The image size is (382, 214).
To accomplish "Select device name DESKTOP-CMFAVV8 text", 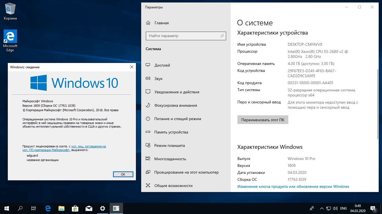I will click(305, 44).
